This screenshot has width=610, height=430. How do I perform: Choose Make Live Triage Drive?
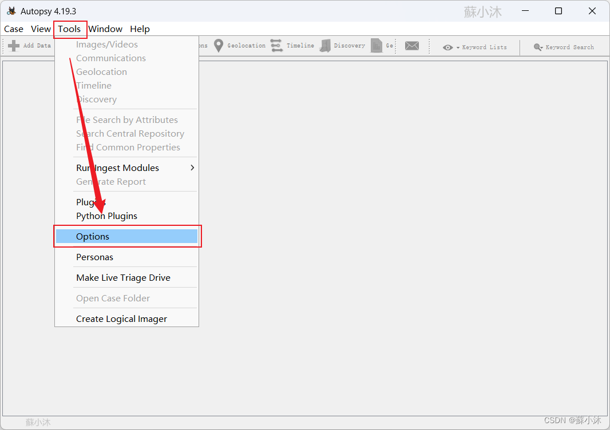coord(127,277)
